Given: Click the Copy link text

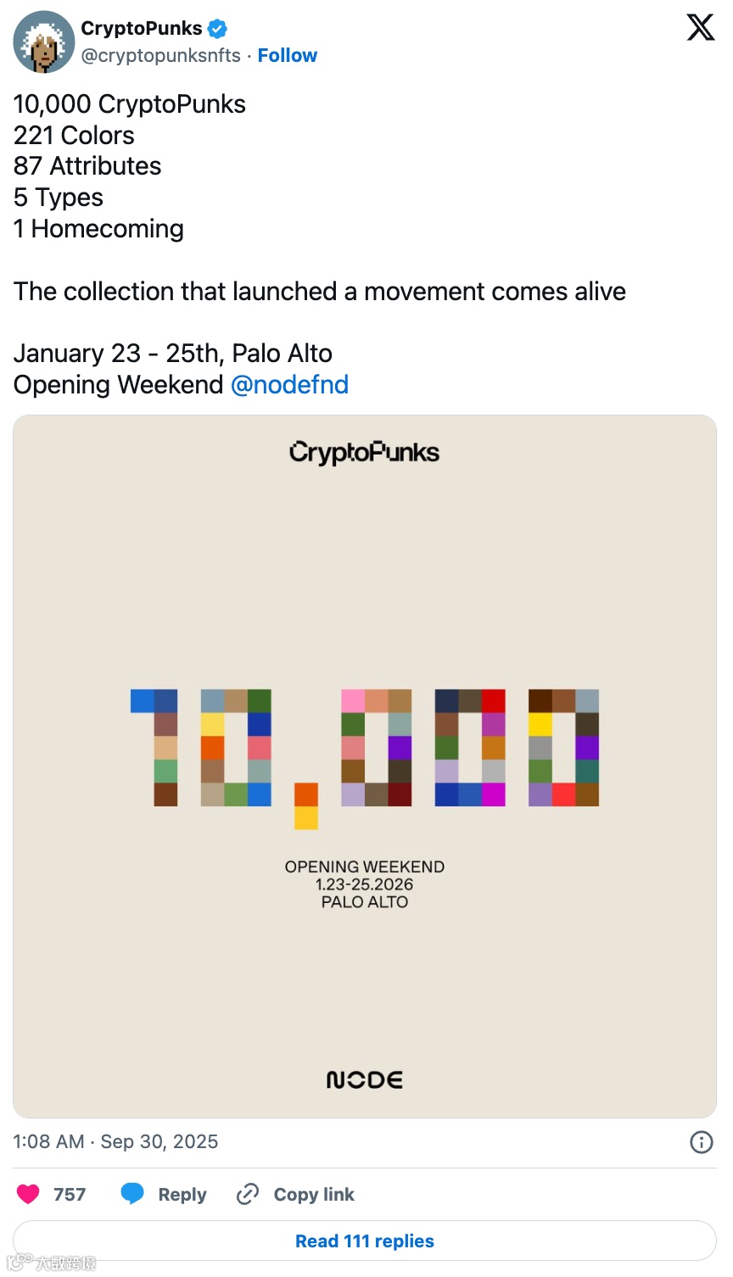Looking at the screenshot, I should pyautogui.click(x=314, y=1194).
